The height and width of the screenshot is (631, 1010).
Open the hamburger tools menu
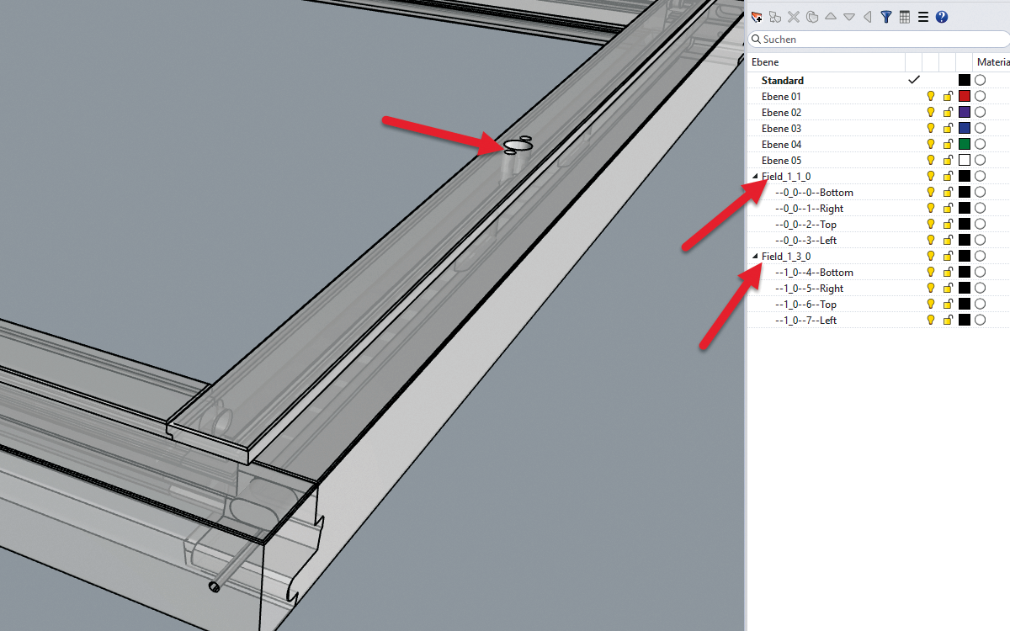point(923,17)
